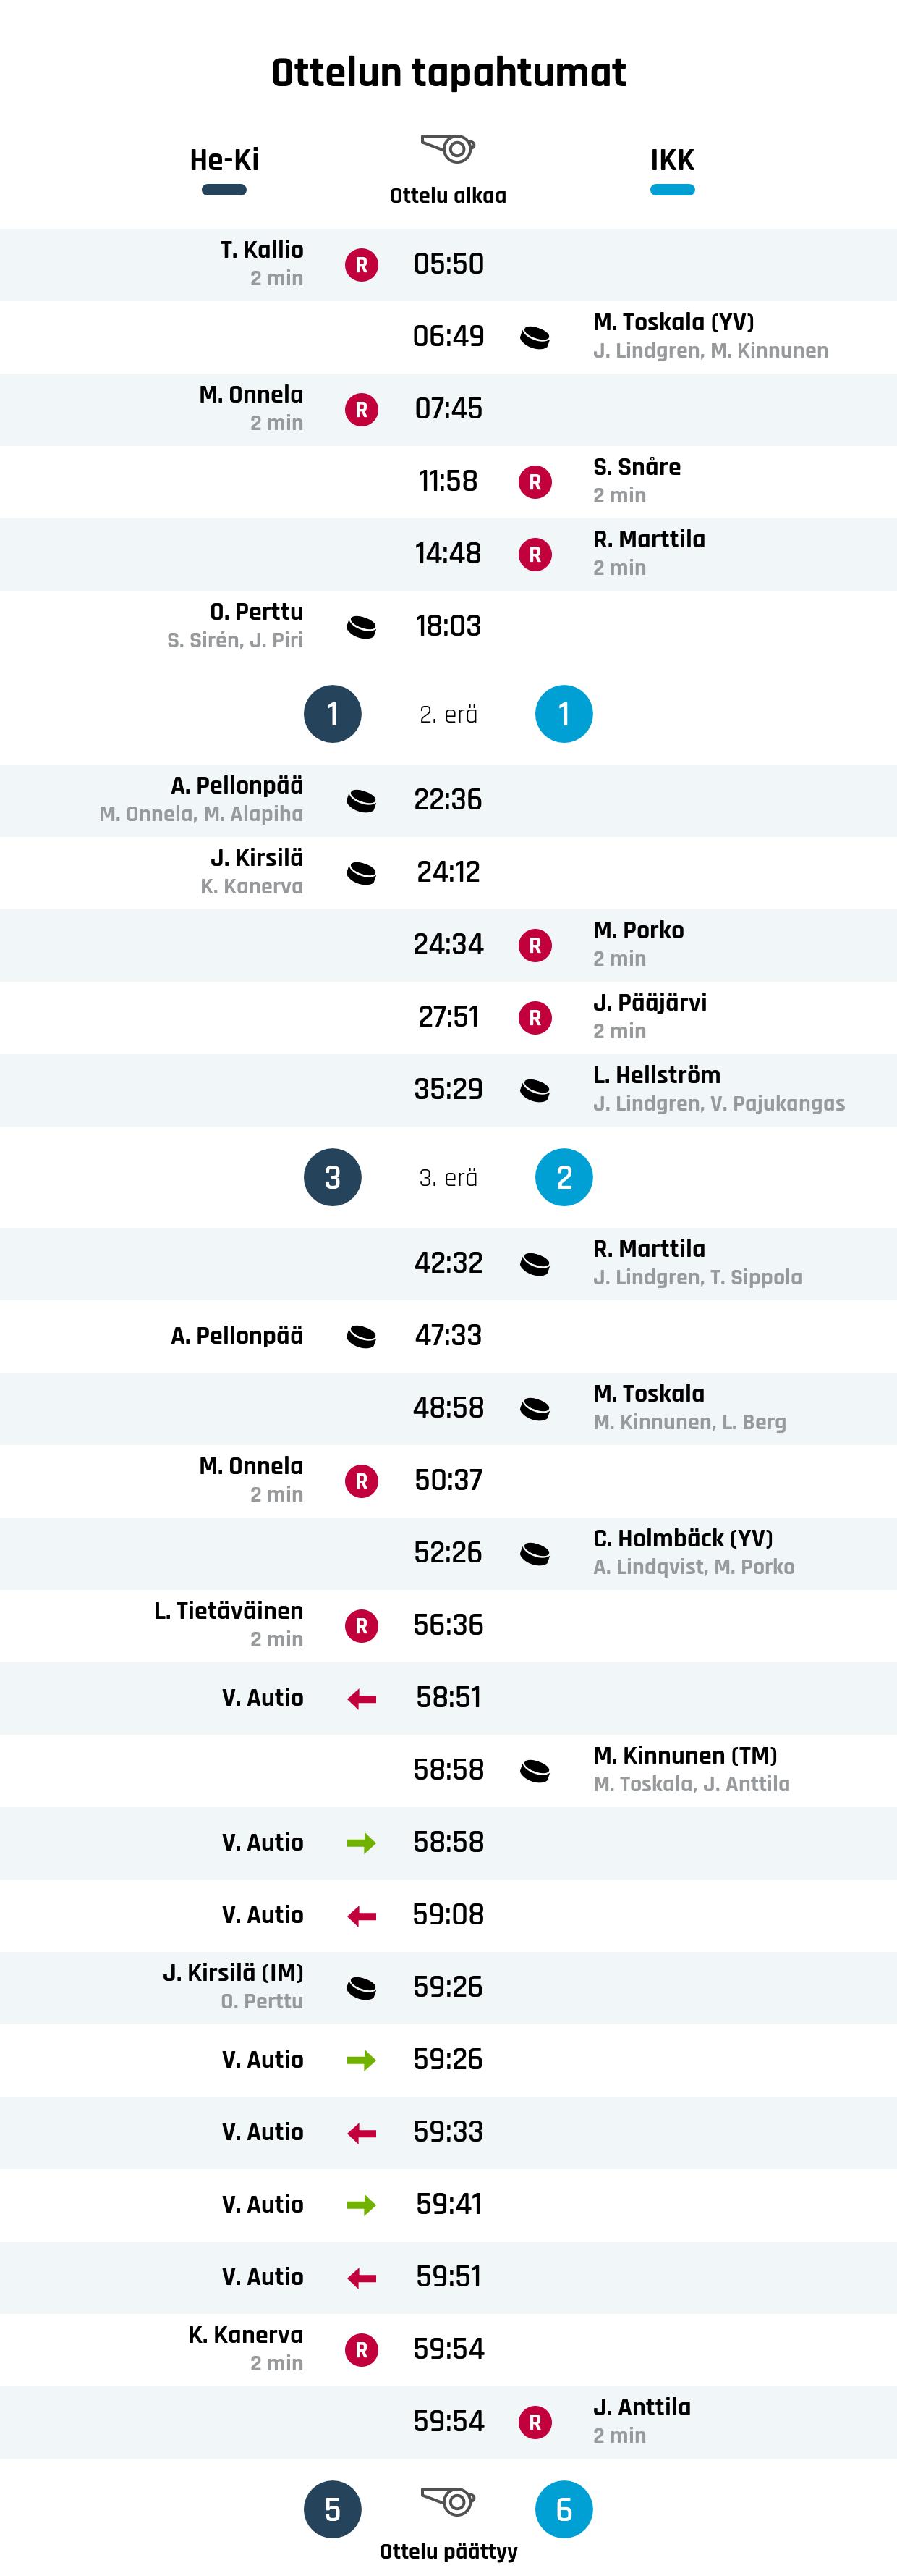Click the red goalie-out arrow at 58:51

pyautogui.click(x=362, y=1698)
